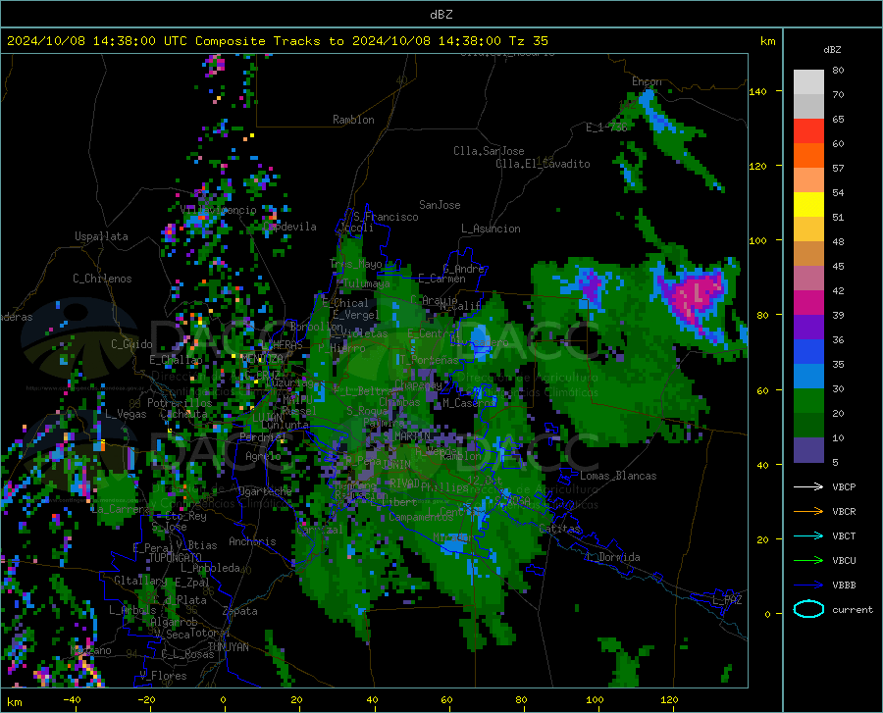Click the dBZ title at top
This screenshot has height=713, width=883.
441,15
